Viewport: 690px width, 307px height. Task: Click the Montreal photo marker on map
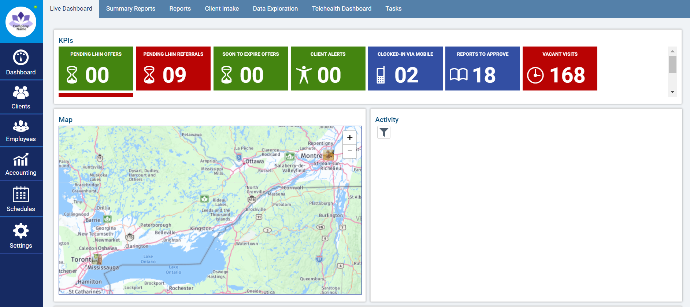tap(328, 155)
